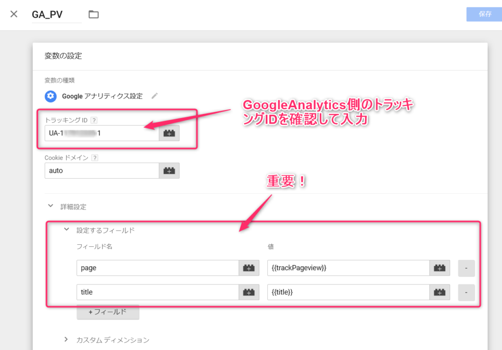The width and height of the screenshot is (502, 350).
Task: Insert variable for {{title}} value
Action: [x=440, y=292]
